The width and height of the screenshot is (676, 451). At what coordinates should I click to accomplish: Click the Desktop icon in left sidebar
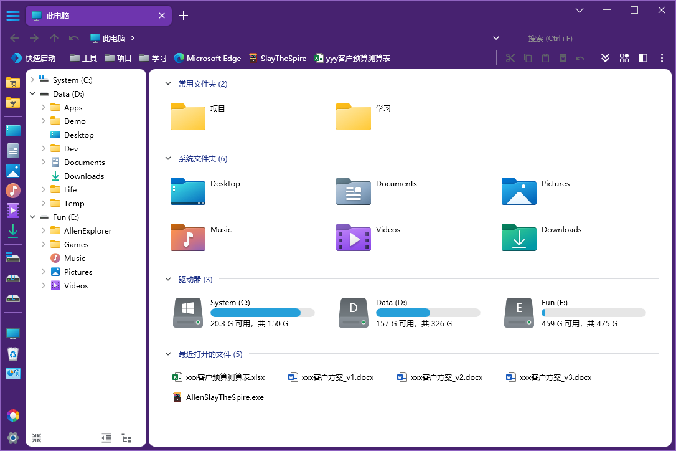(13, 131)
